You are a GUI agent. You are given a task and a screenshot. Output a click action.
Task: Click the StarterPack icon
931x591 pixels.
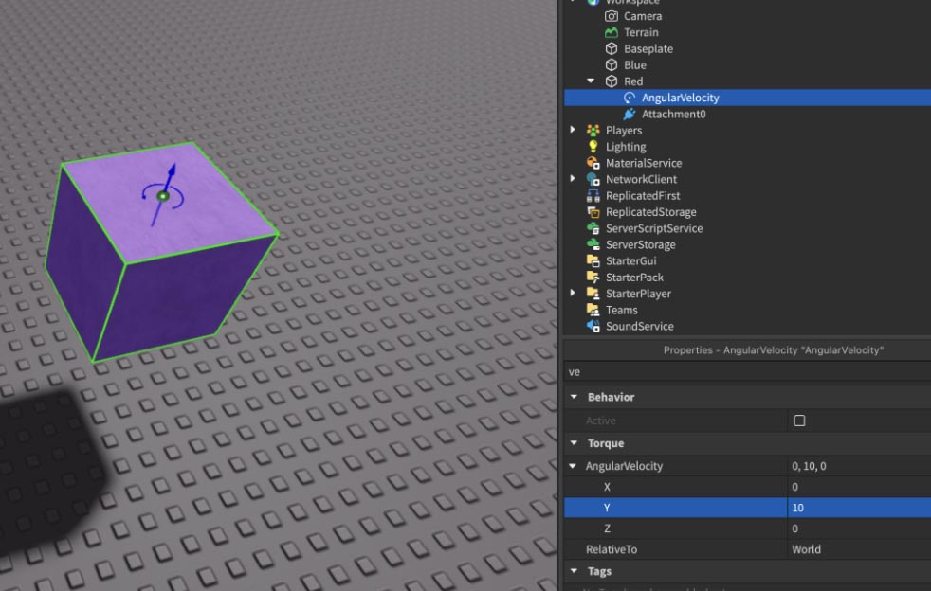pyautogui.click(x=593, y=278)
